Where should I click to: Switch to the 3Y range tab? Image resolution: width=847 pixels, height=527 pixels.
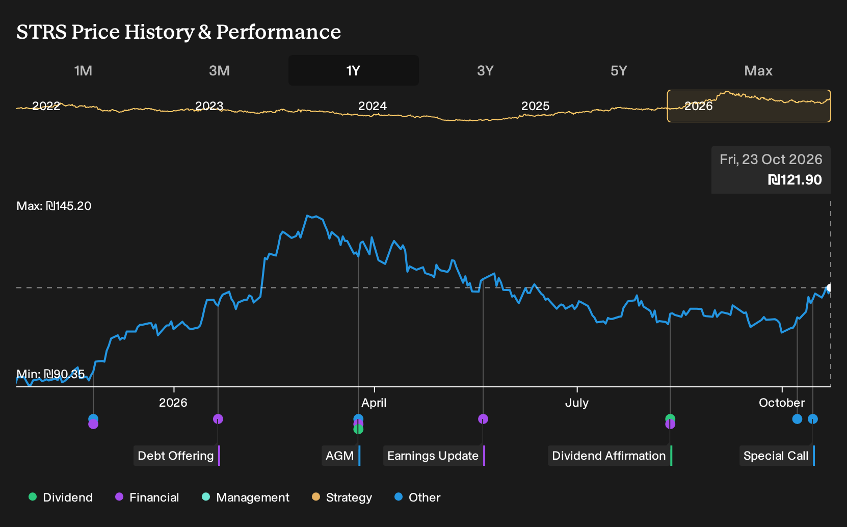tap(485, 70)
